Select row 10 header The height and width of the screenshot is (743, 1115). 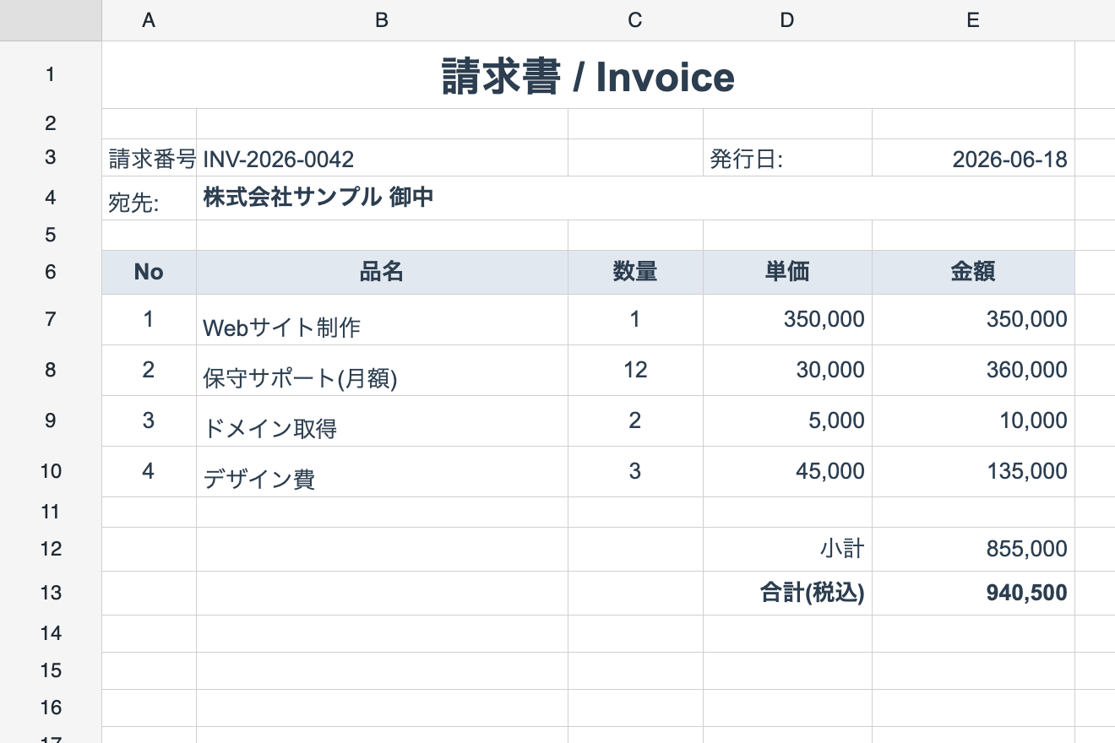(51, 471)
